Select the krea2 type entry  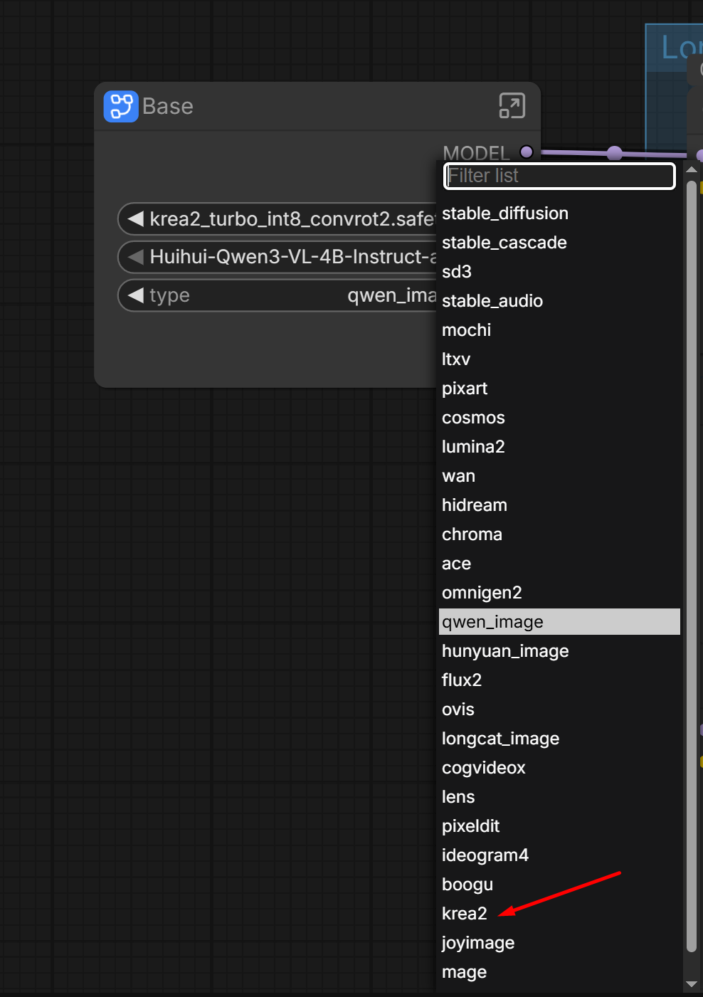[559, 914]
